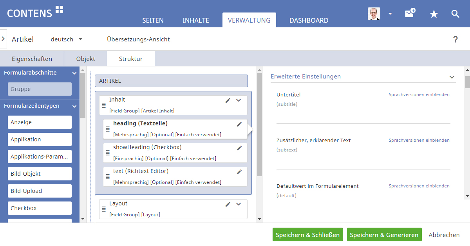The image size is (470, 246).
Task: Grab the text Richtext row drag handle
Action: coord(108,177)
